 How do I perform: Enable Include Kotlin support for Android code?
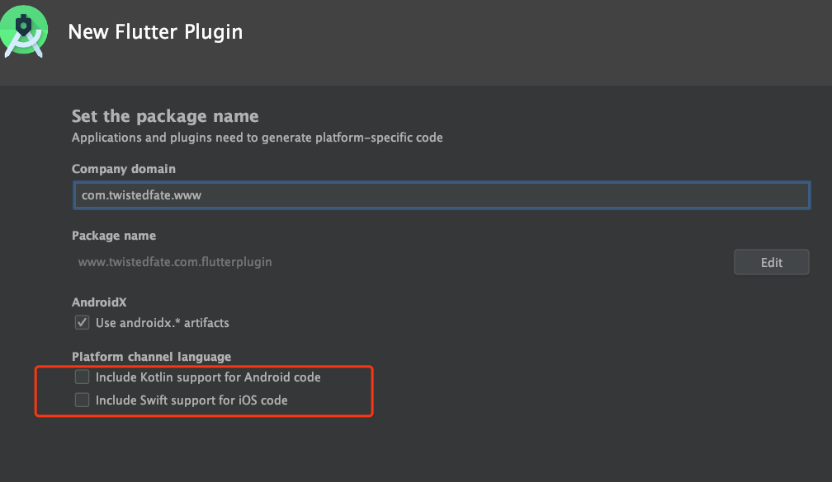(82, 377)
